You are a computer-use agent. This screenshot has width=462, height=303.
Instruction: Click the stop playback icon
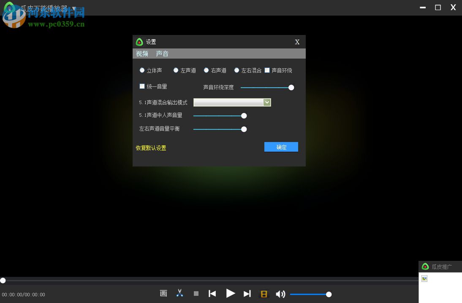pos(196,293)
